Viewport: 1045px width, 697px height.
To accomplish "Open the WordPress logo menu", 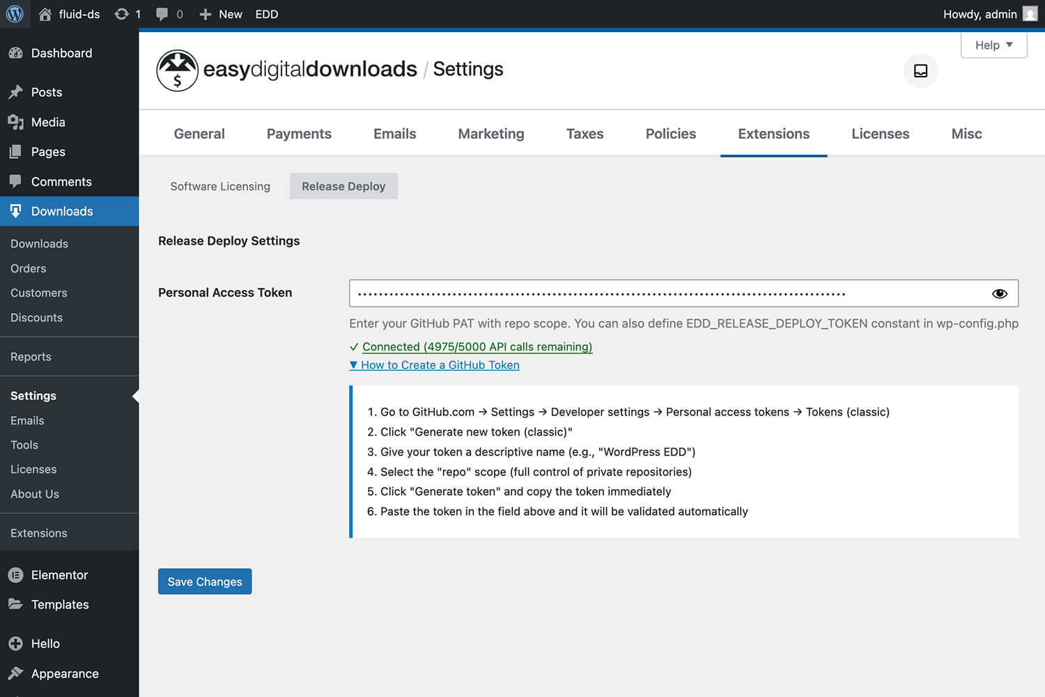I will (x=15, y=14).
